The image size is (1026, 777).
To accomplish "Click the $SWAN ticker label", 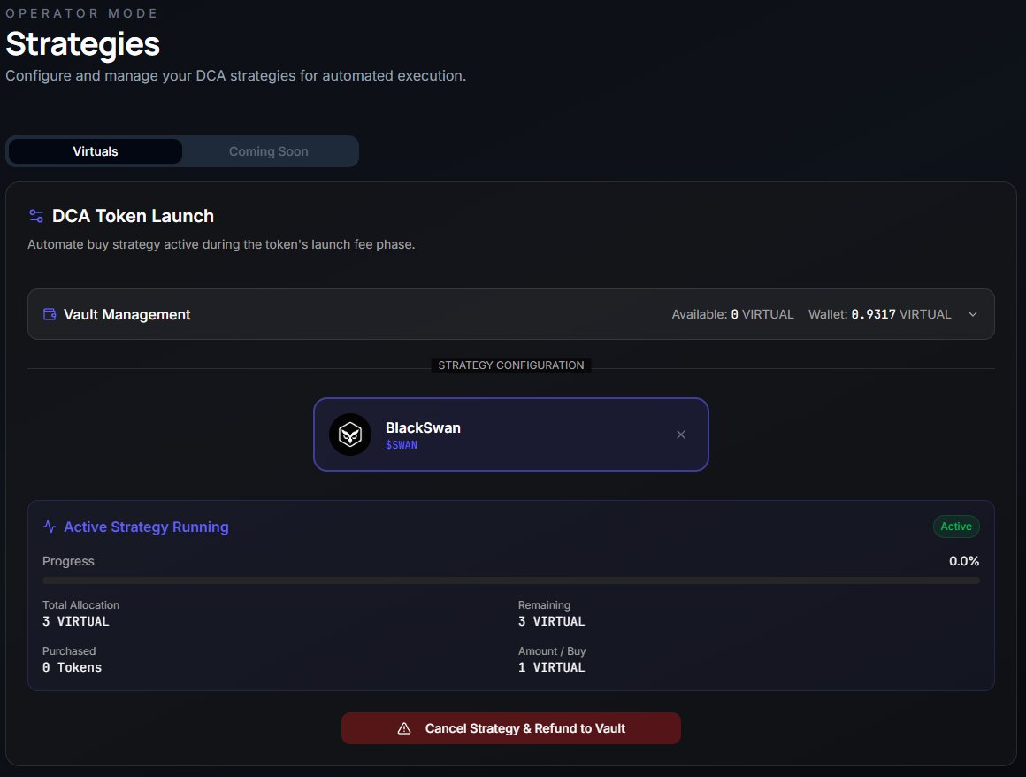I will (401, 445).
